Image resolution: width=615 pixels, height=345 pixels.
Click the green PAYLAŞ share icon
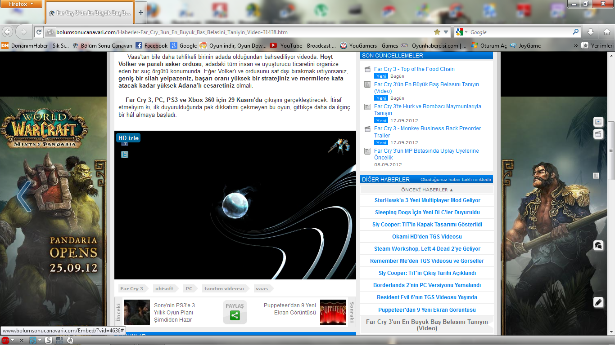[x=235, y=316]
